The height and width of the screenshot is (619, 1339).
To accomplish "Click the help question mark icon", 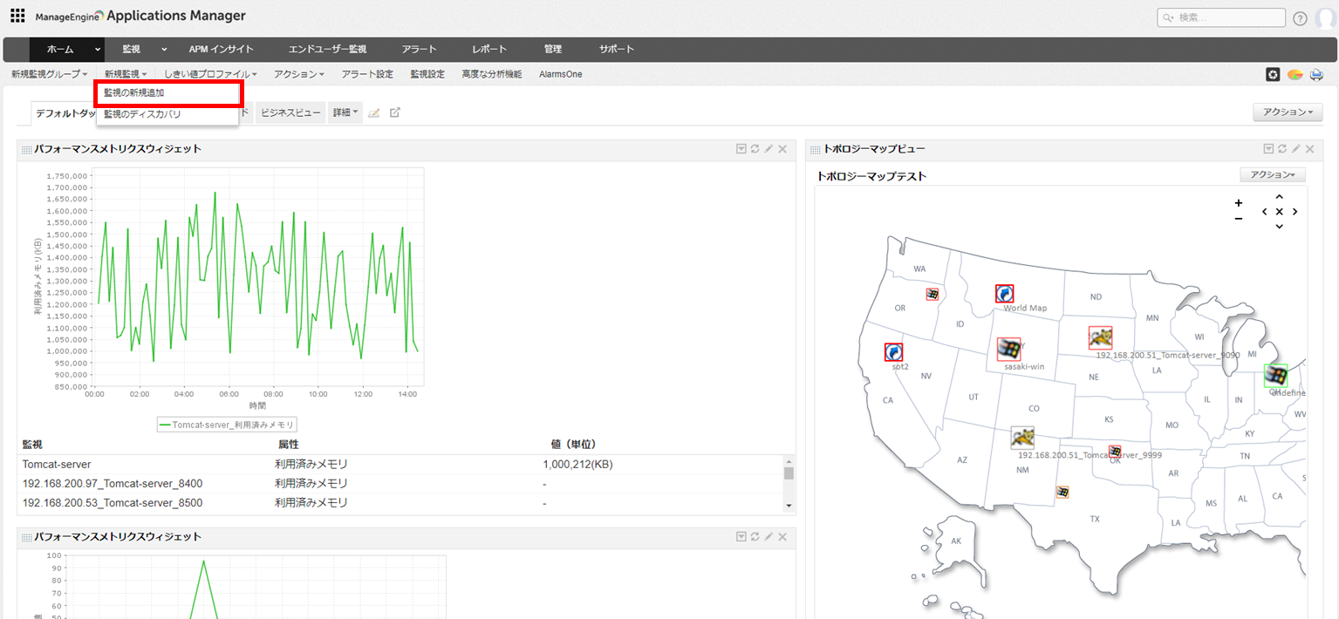I will 1300,18.
